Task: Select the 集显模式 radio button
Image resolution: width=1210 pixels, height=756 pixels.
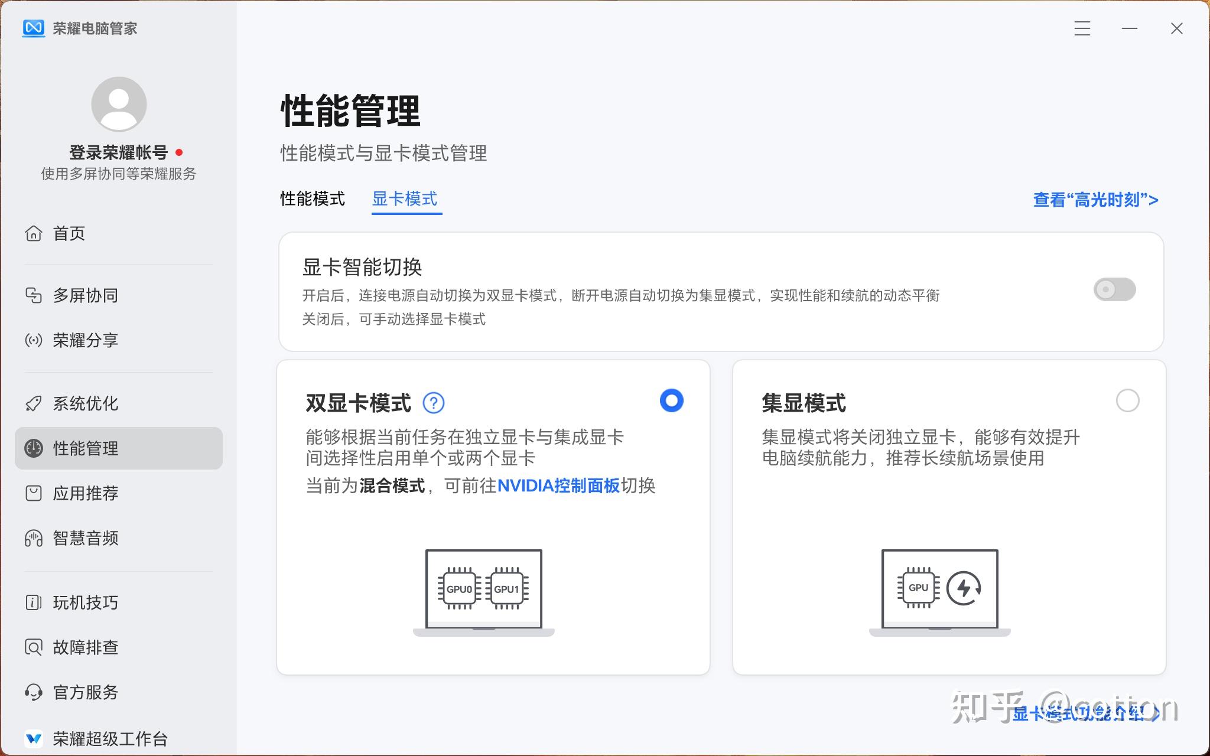Action: [1127, 400]
